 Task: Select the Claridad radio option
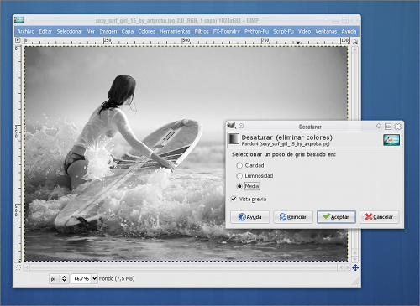coord(239,165)
